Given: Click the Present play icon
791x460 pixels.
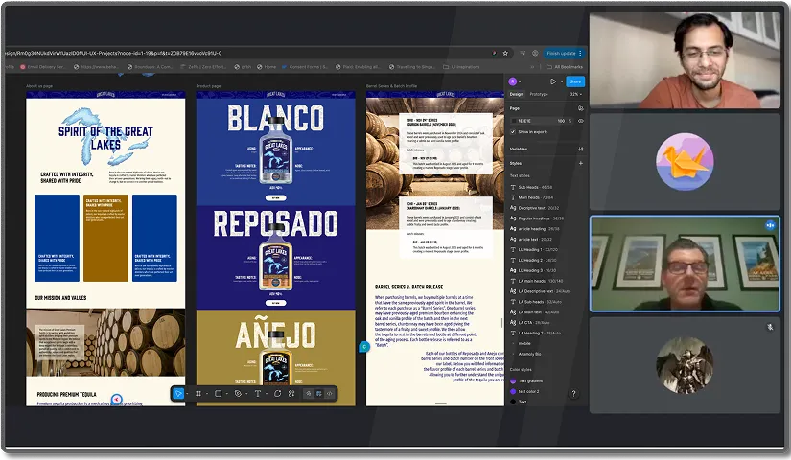Looking at the screenshot, I should [x=553, y=81].
